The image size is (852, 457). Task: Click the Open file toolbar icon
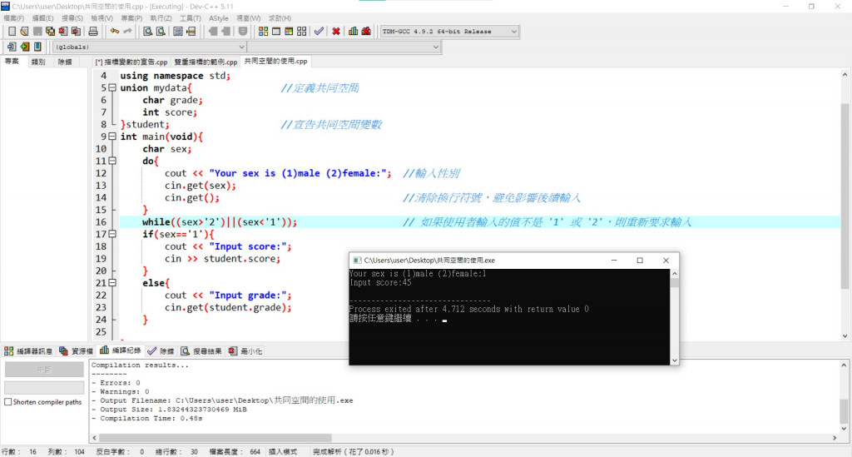click(24, 32)
